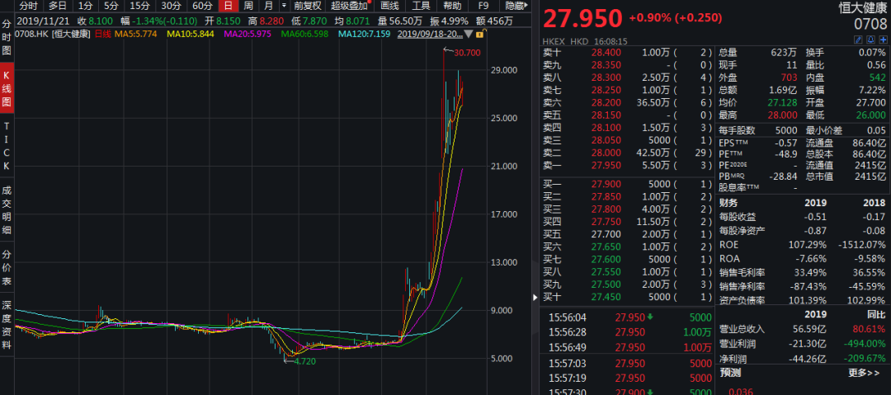This screenshot has width=891, height=395.
Task: Click the 日线 label in chart header
Action: pos(102,34)
